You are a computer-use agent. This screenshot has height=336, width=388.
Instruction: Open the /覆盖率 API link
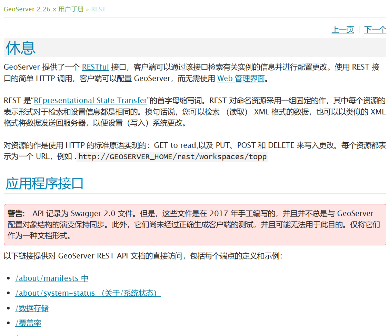tap(28, 323)
